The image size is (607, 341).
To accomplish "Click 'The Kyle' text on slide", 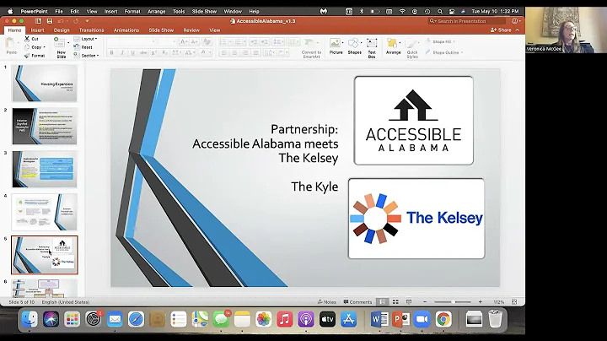I will point(314,187).
